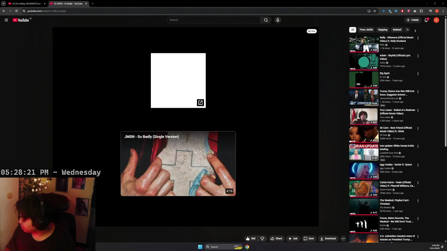This screenshot has height=251, width=447.
Task: View site information icon in address bar
Action: click(24, 11)
